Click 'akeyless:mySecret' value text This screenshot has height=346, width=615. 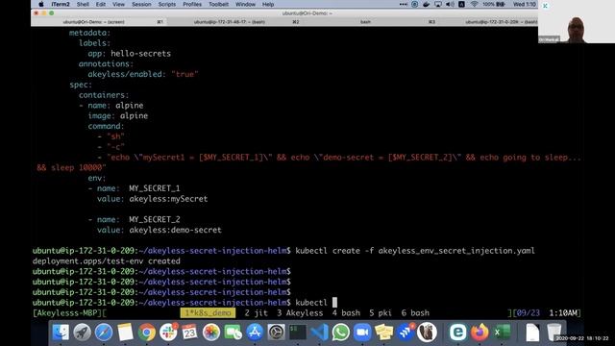[168, 199]
